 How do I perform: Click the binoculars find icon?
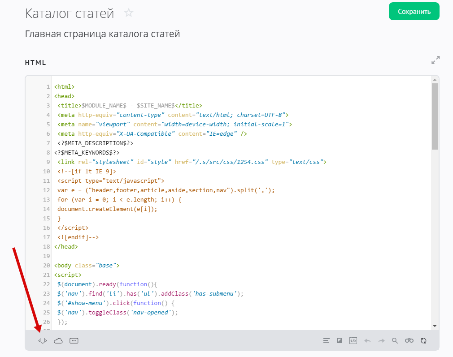coord(409,341)
